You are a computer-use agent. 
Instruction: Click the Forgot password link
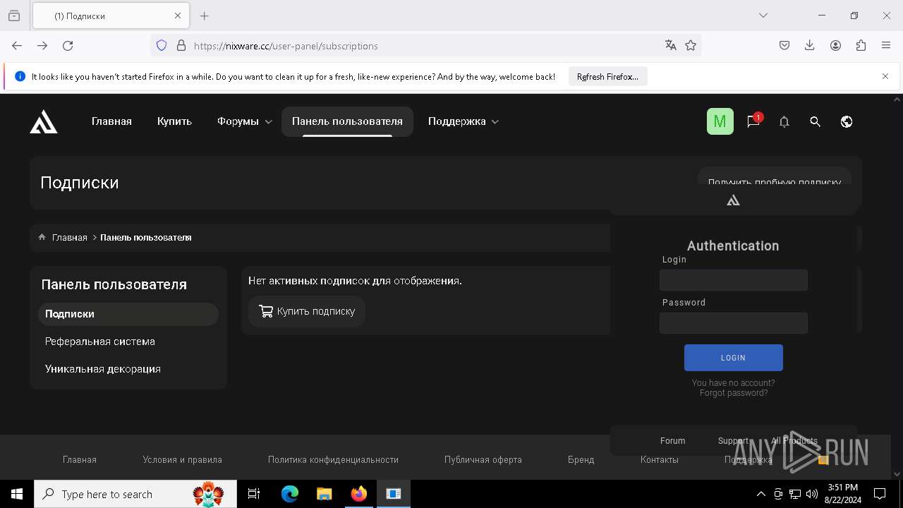733,393
